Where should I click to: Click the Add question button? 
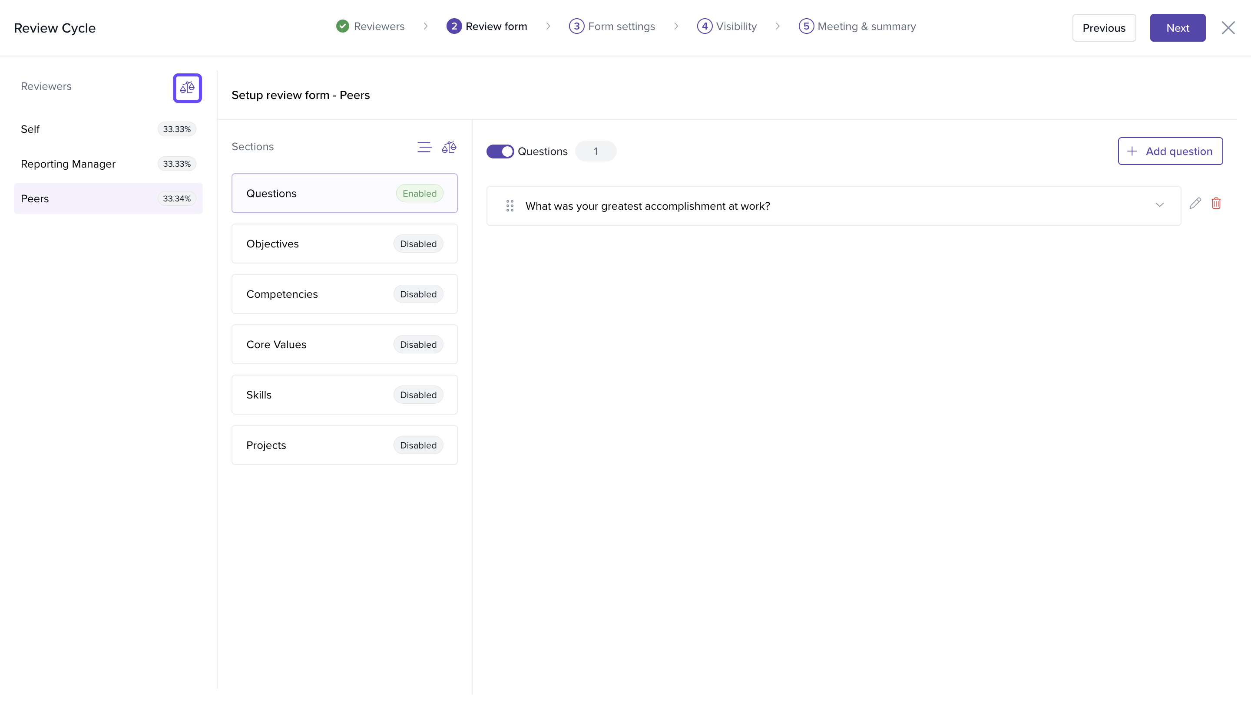coord(1170,152)
